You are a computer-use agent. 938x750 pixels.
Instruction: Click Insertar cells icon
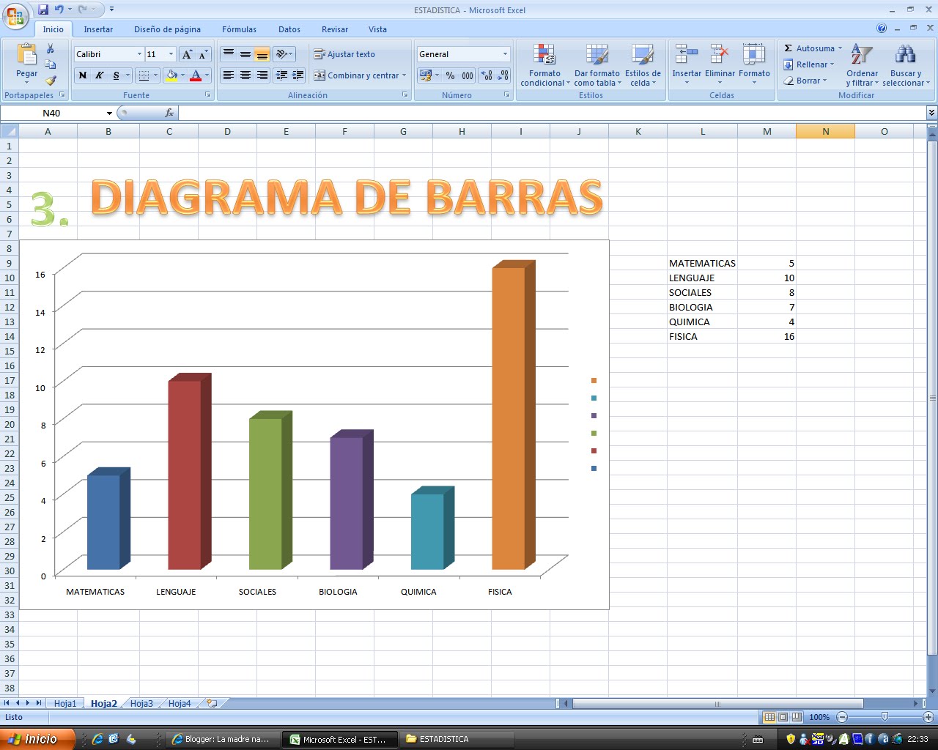[x=687, y=55]
